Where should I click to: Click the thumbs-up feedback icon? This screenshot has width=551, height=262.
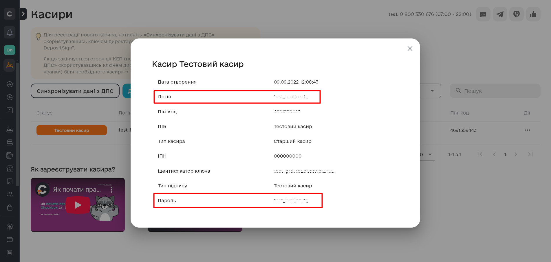pyautogui.click(x=533, y=14)
